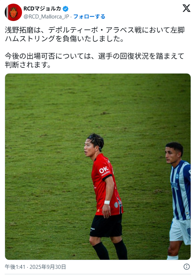Viewport: 195px width, 275px height.
Task: Click the blue-striped player in the photo
Action: (179, 201)
